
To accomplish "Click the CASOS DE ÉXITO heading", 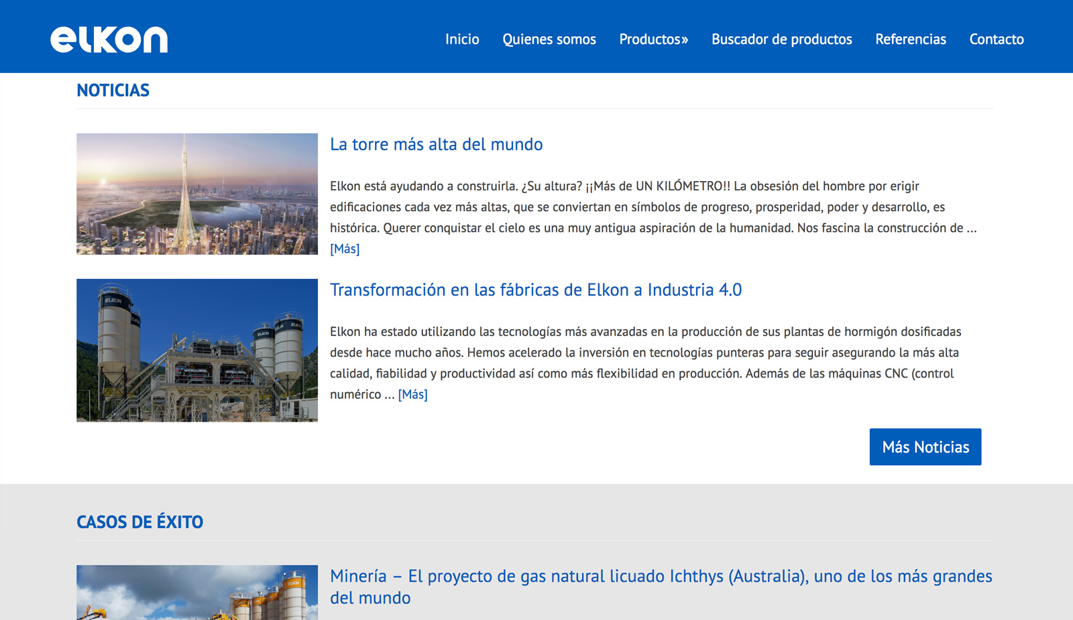I will pos(139,522).
